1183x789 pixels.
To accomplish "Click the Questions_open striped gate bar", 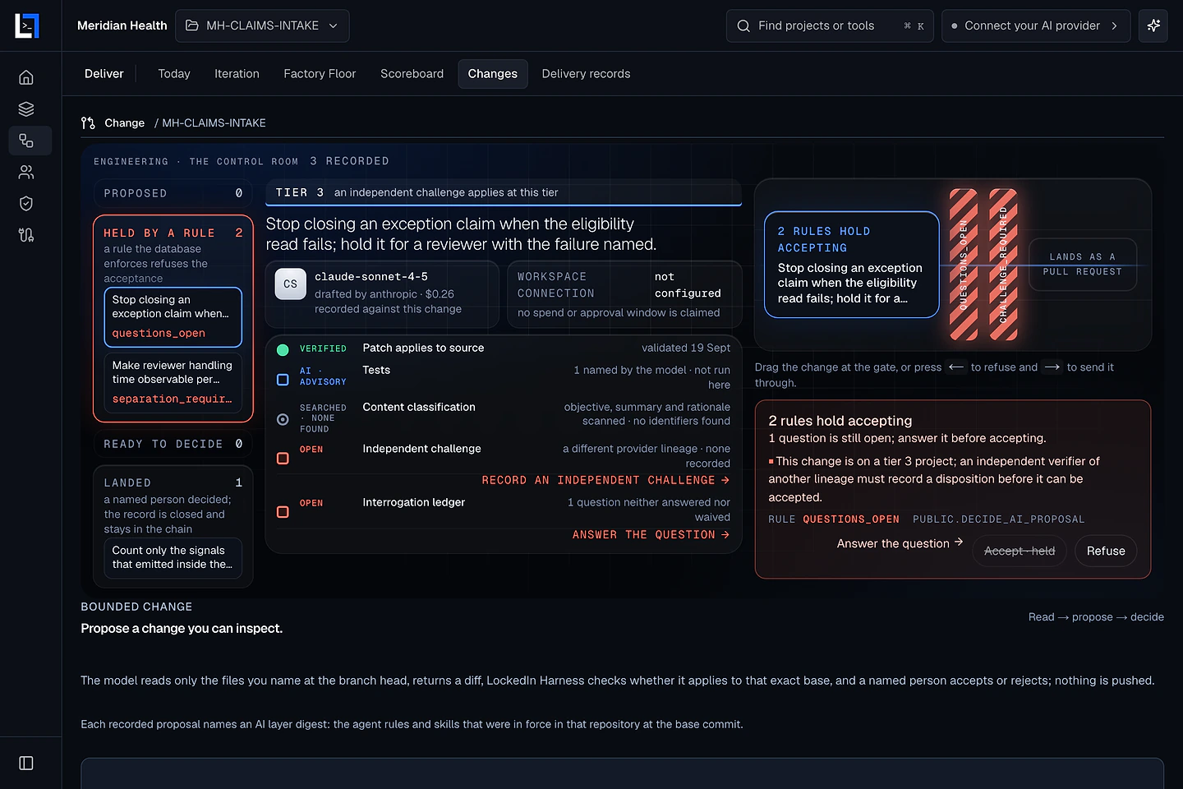I will tap(964, 265).
